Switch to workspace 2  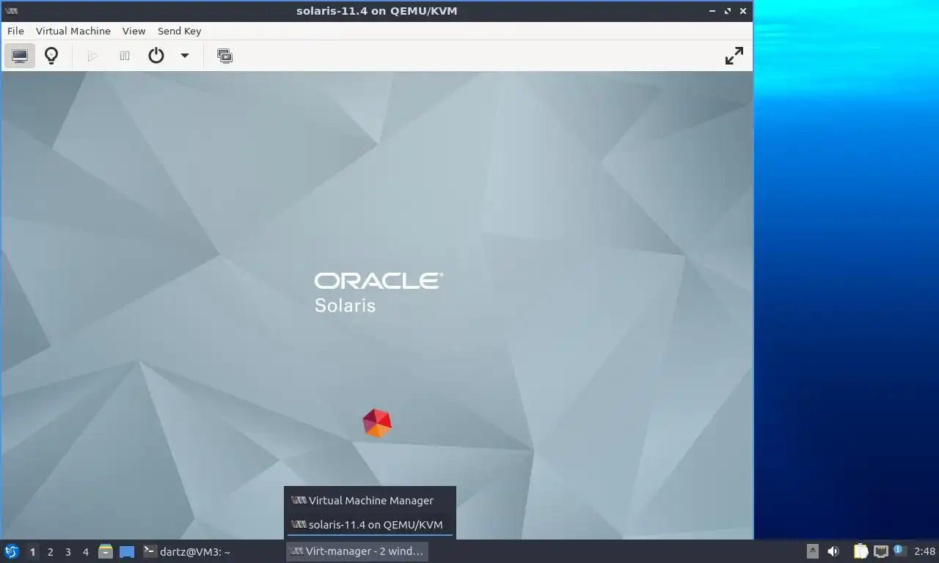click(x=51, y=552)
